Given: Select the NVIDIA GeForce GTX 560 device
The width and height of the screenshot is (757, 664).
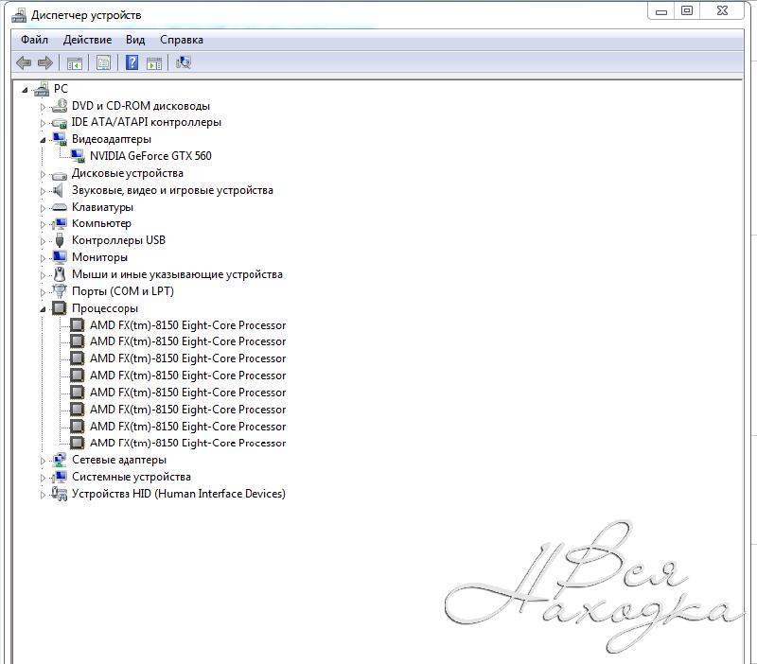Looking at the screenshot, I should click(150, 156).
